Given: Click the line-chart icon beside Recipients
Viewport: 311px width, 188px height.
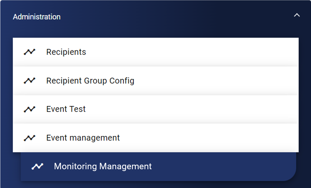Looking at the screenshot, I should coord(29,52).
